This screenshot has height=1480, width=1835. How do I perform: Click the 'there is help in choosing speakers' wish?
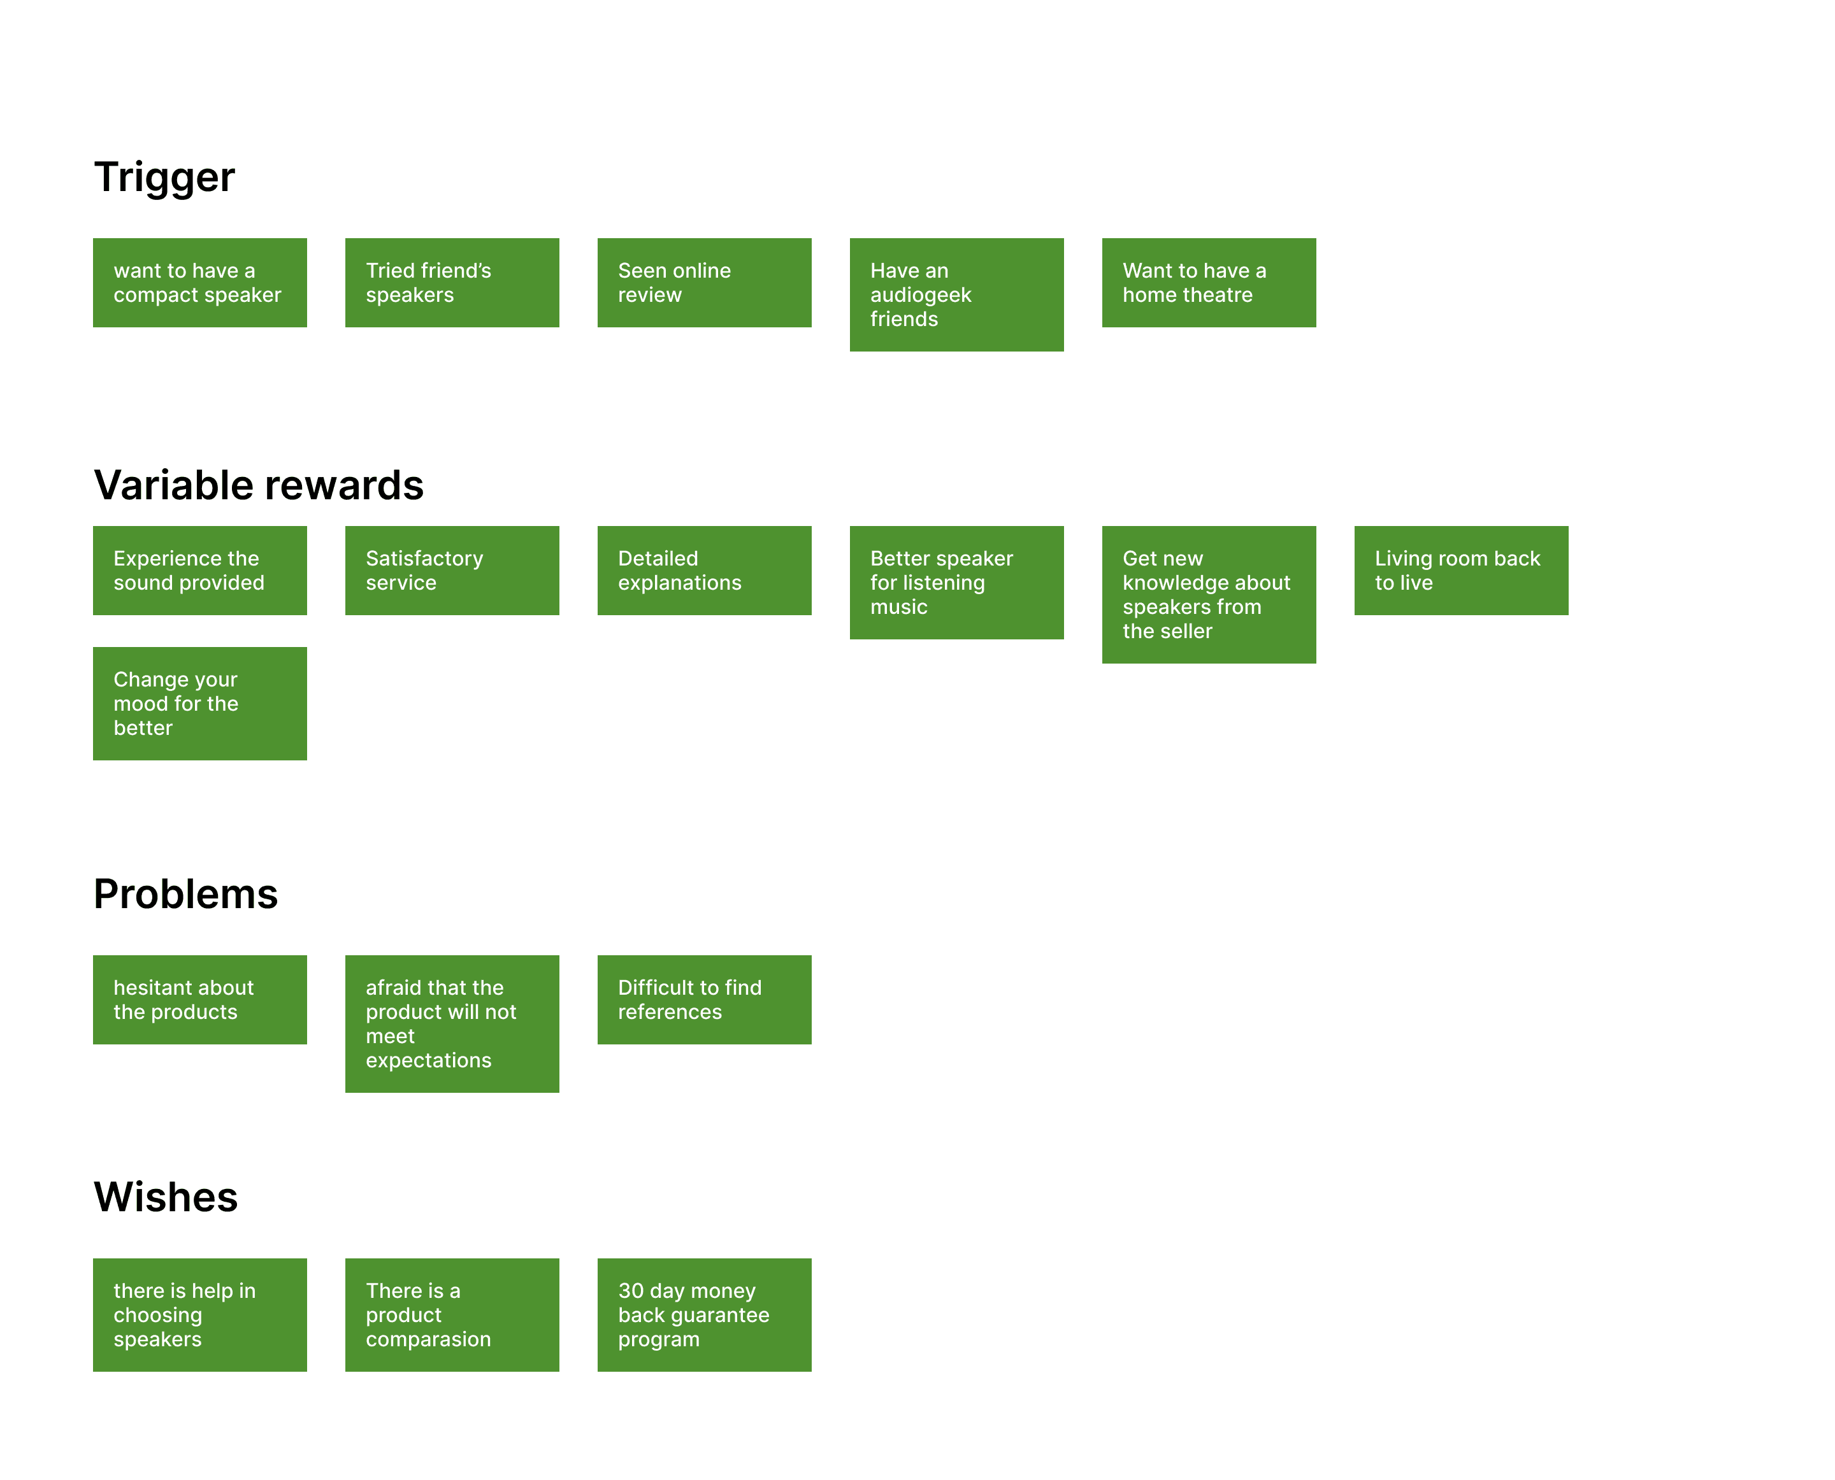coord(201,1314)
